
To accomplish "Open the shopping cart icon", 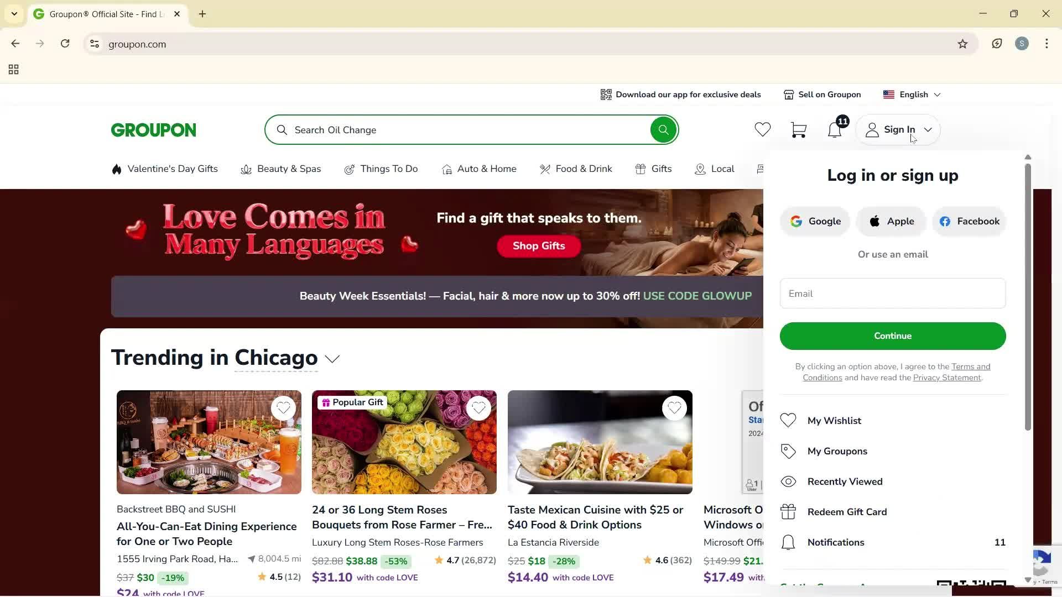I will (x=798, y=129).
